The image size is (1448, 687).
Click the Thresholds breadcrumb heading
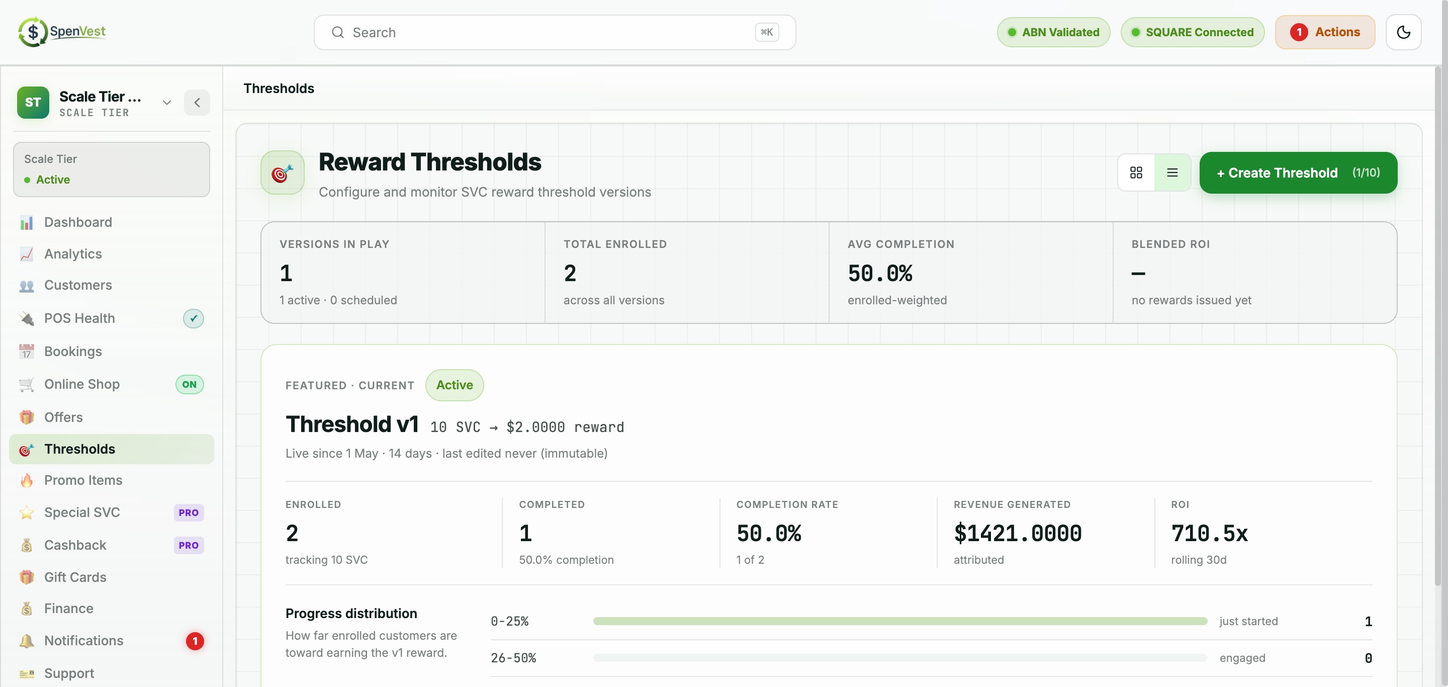pyautogui.click(x=279, y=89)
